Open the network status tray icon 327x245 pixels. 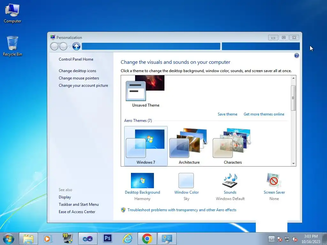(287, 239)
